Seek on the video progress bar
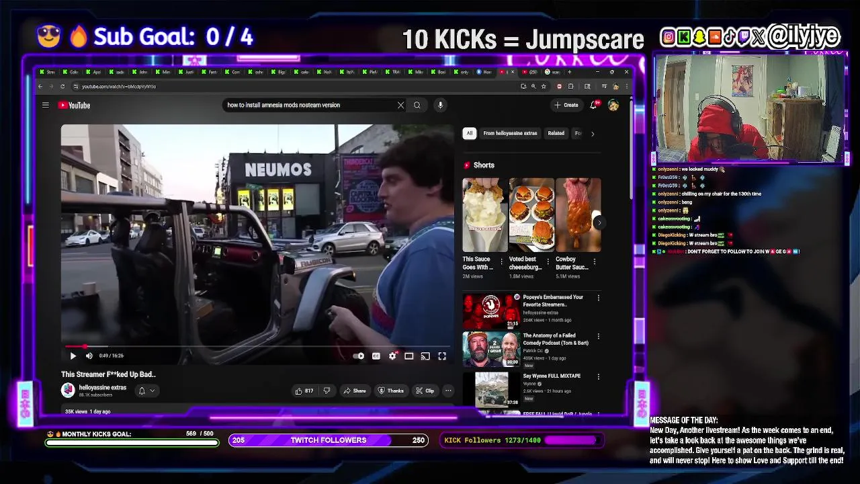Viewport: 860px width, 484px height. click(x=257, y=347)
